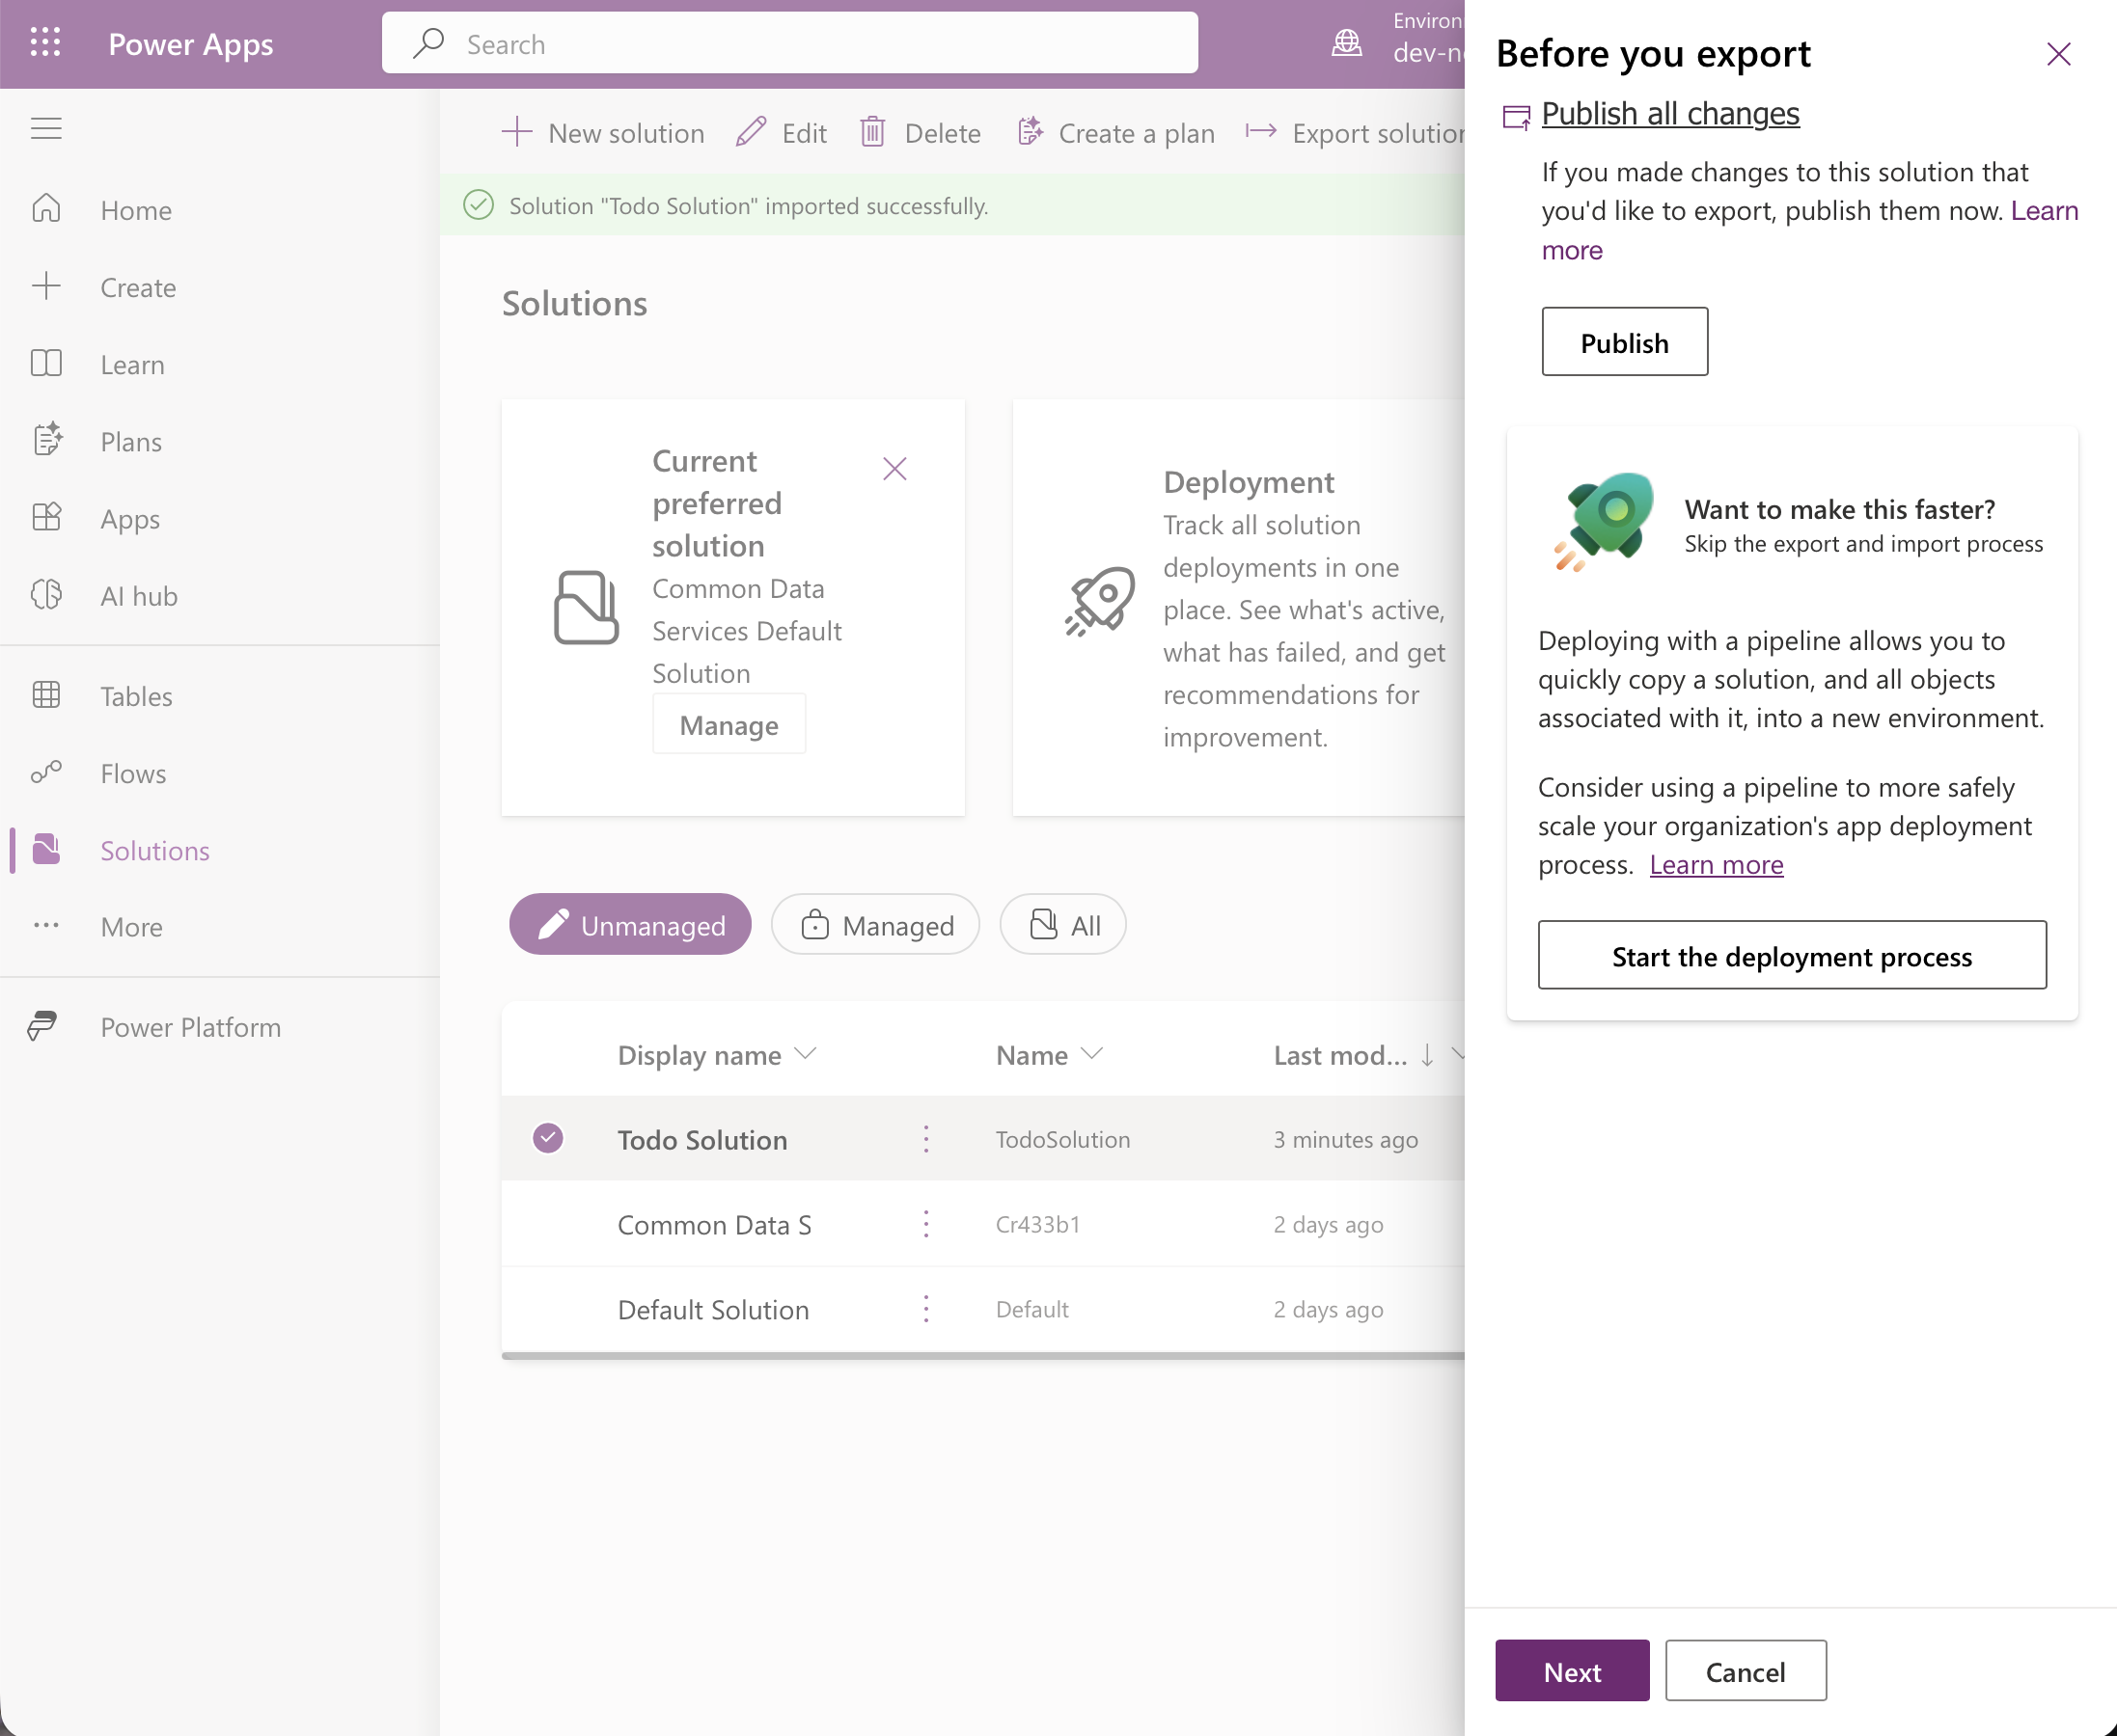Image resolution: width=2117 pixels, height=1736 pixels.
Task: Click the Deployment rocket icon
Action: click(1100, 601)
